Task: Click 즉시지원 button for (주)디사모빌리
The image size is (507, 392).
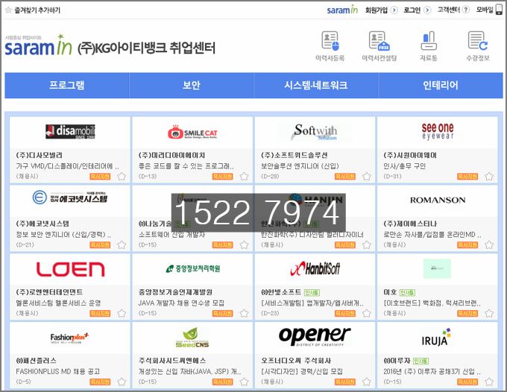Action: pyautogui.click(x=100, y=177)
